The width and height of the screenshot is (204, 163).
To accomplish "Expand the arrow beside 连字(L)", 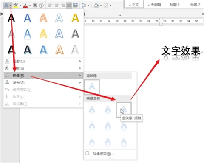I will point(80,97).
